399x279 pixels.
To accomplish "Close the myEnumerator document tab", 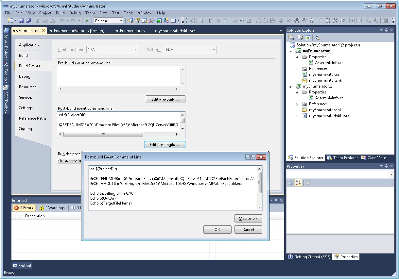I will point(43,31).
